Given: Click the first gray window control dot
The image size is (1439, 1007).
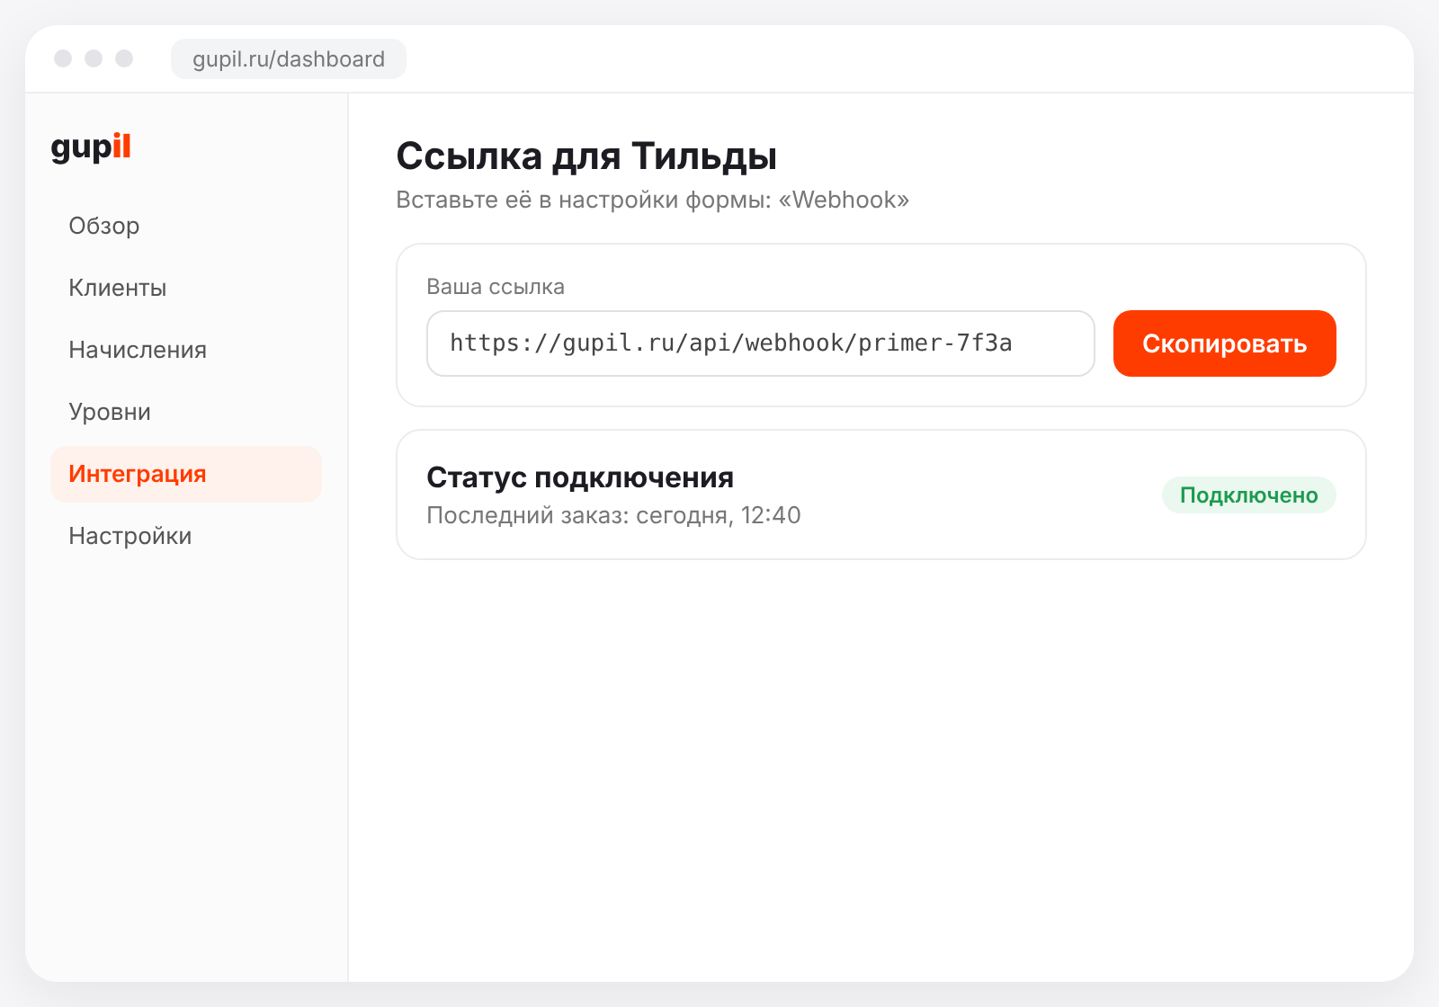Looking at the screenshot, I should click(63, 58).
